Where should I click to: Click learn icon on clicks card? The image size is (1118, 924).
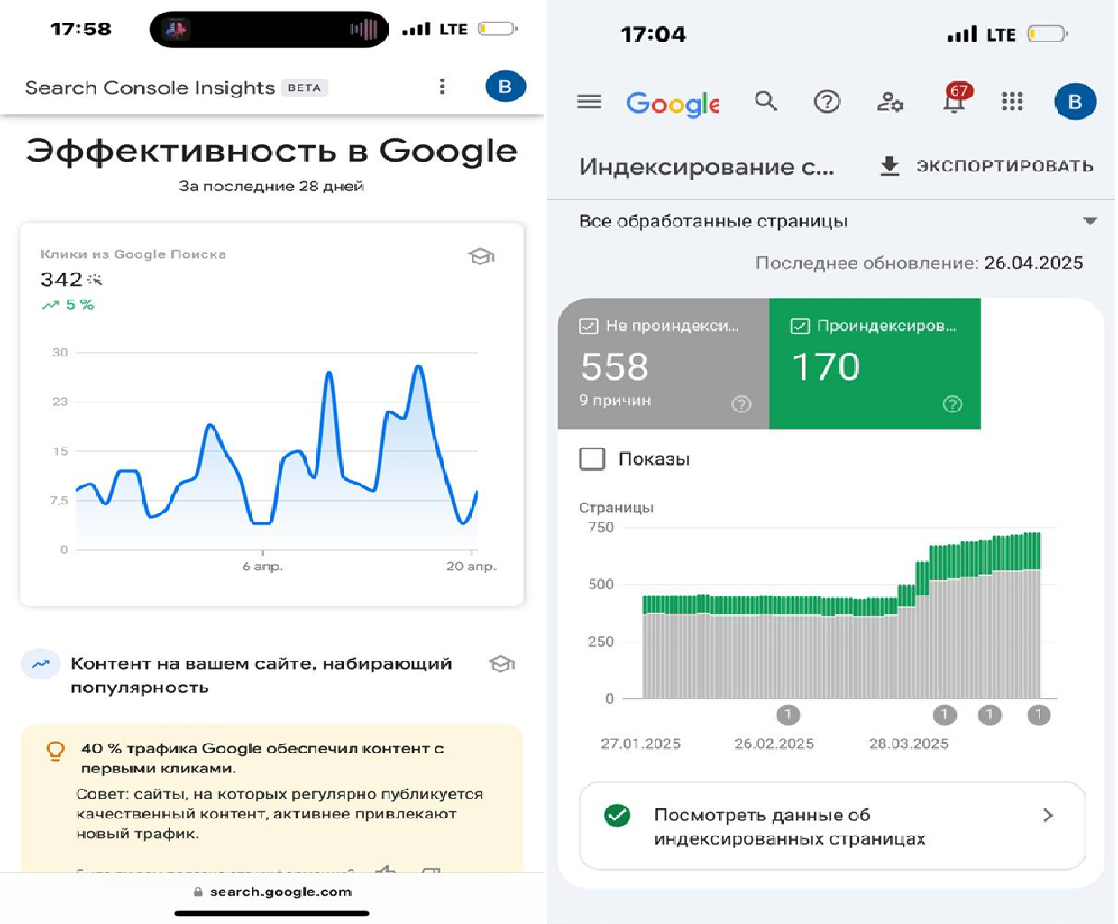point(481,257)
